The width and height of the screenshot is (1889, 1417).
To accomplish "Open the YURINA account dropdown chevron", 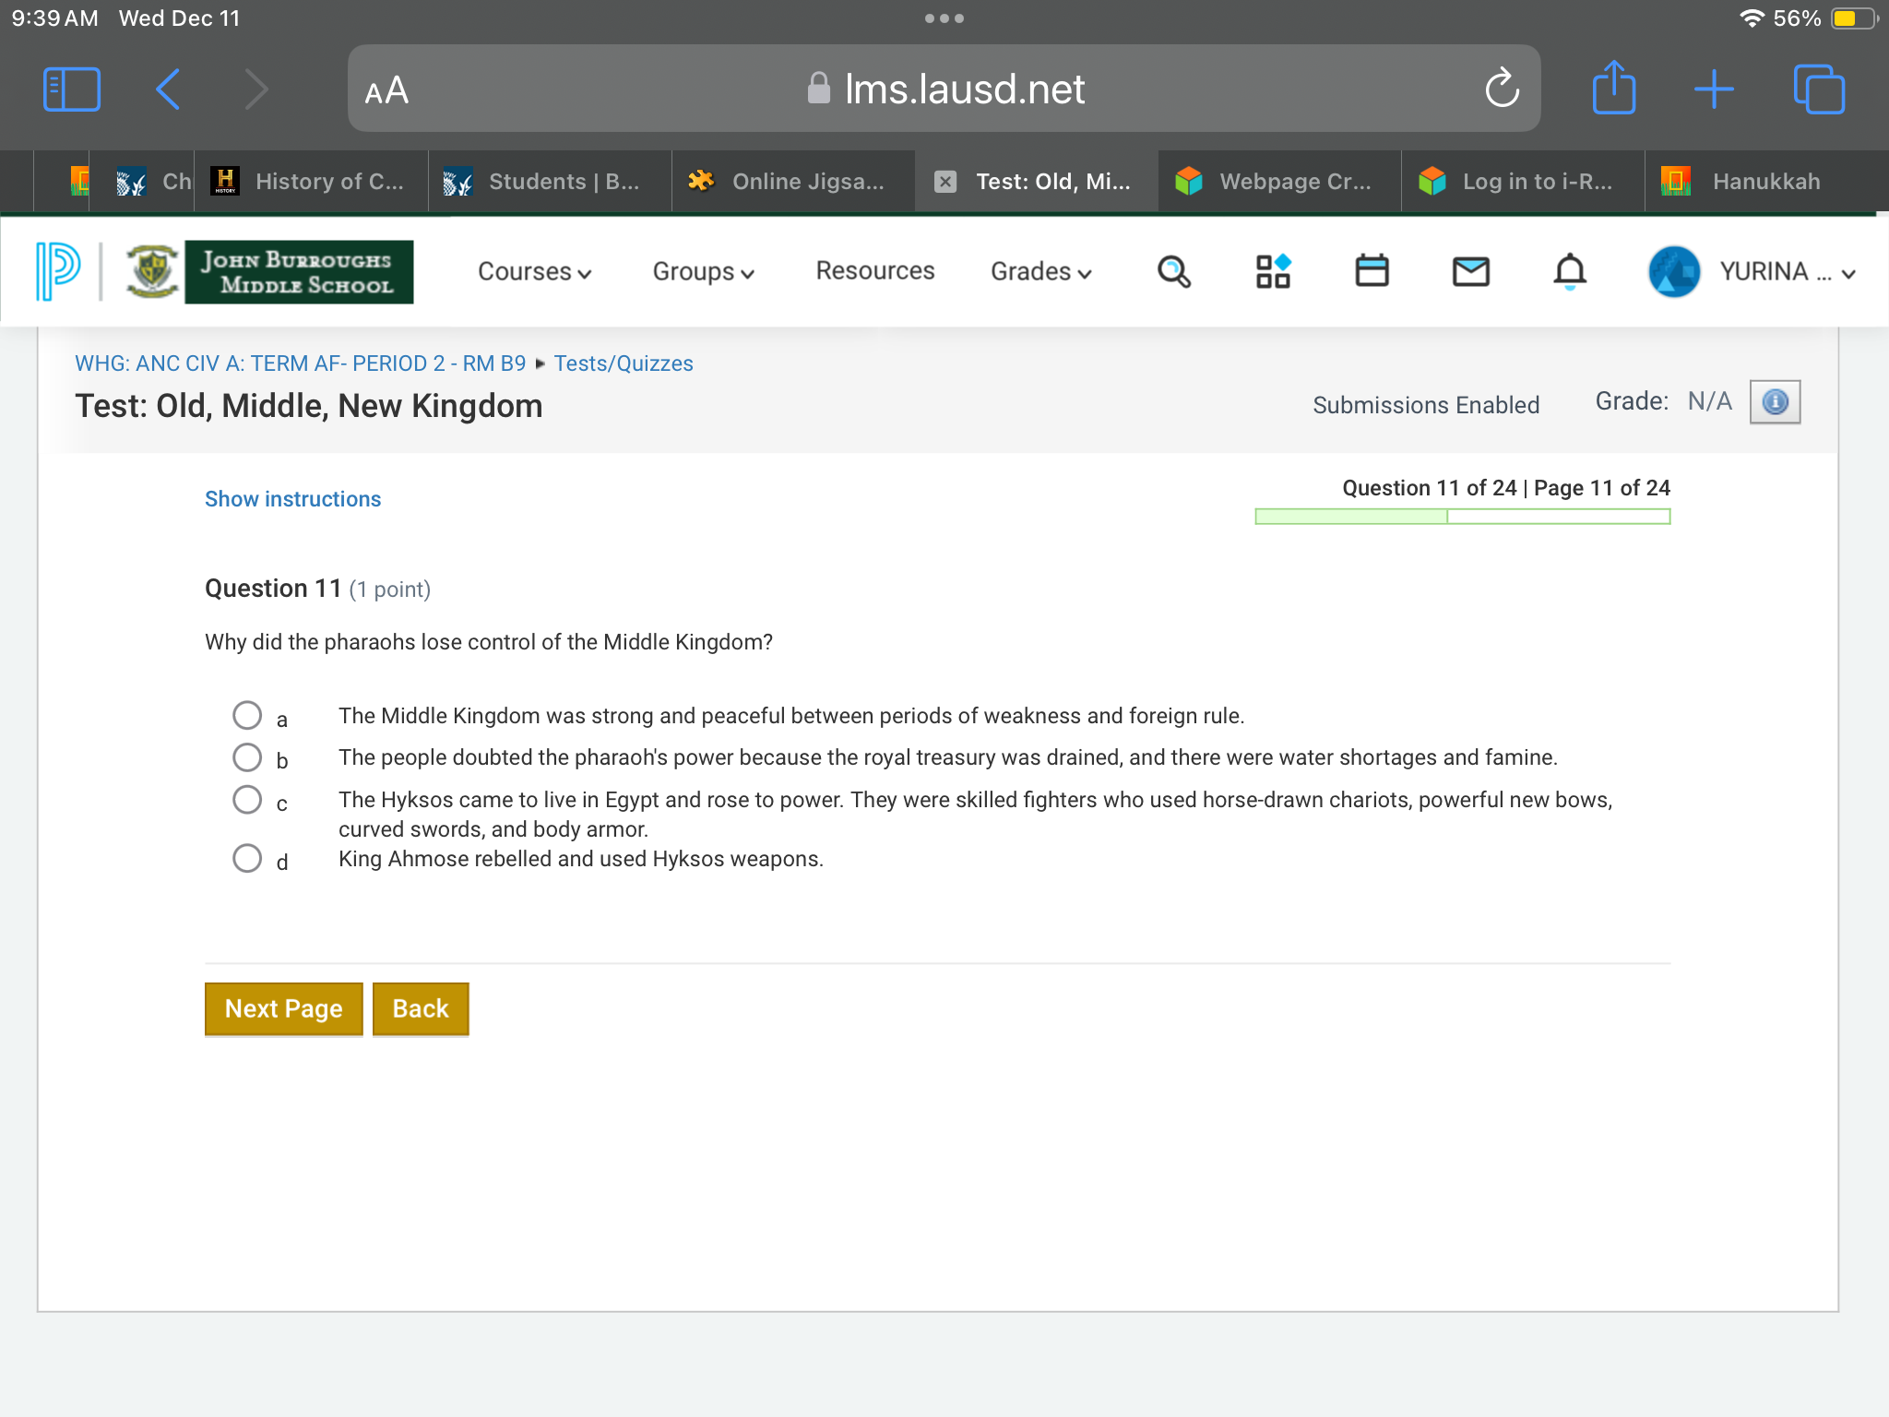I will pos(1848,274).
